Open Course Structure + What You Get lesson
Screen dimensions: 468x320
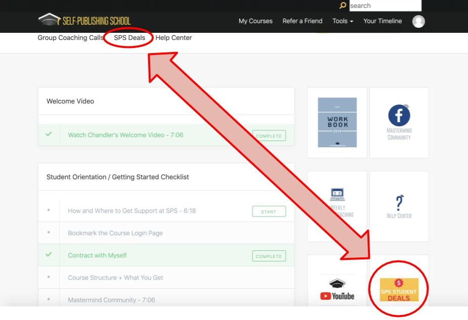pyautogui.click(x=116, y=278)
